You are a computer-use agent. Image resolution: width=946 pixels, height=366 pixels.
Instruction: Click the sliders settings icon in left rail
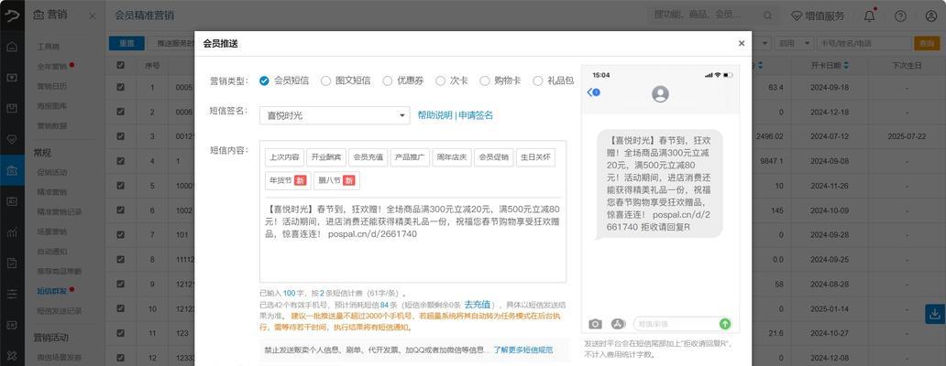tap(12, 295)
